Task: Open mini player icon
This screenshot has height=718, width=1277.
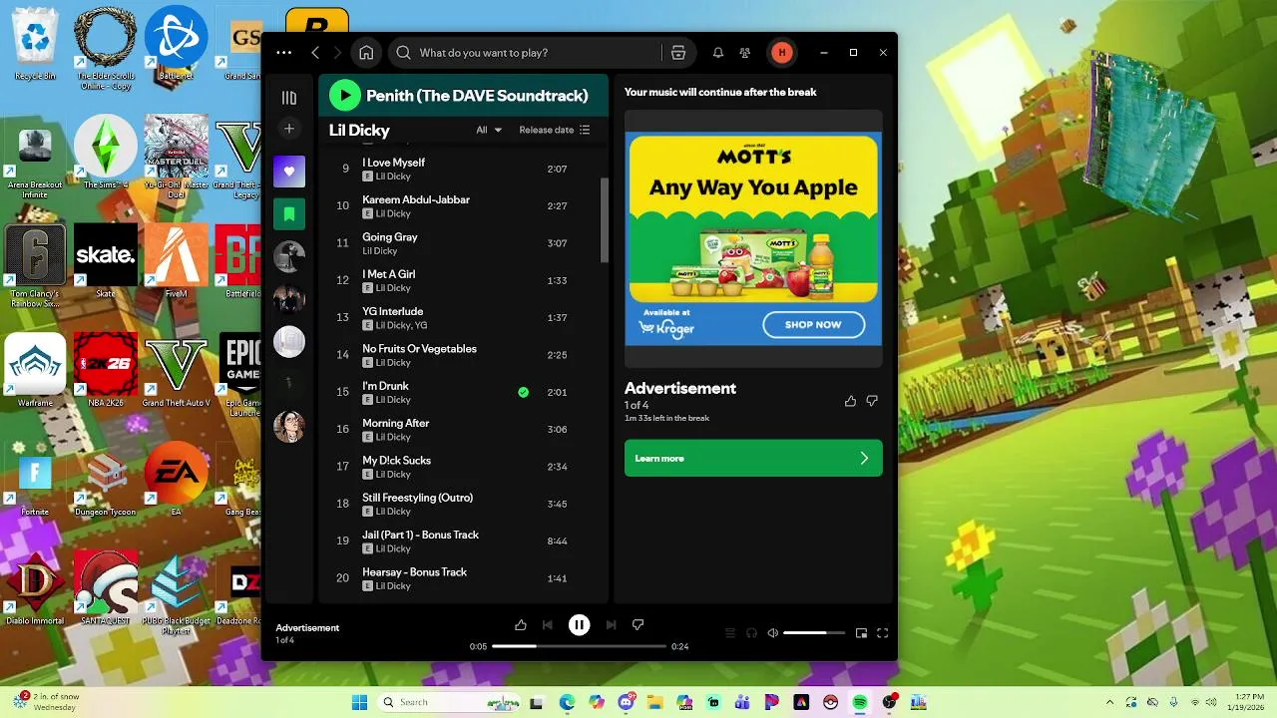Action: click(x=861, y=633)
